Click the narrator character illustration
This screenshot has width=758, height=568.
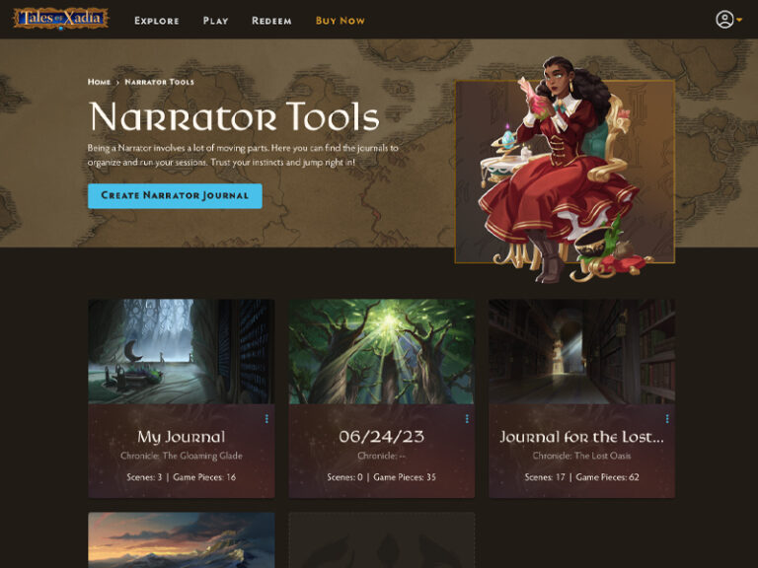564,169
